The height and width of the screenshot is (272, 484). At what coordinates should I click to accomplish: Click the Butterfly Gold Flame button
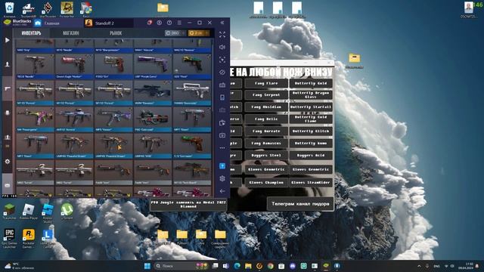[311, 119]
